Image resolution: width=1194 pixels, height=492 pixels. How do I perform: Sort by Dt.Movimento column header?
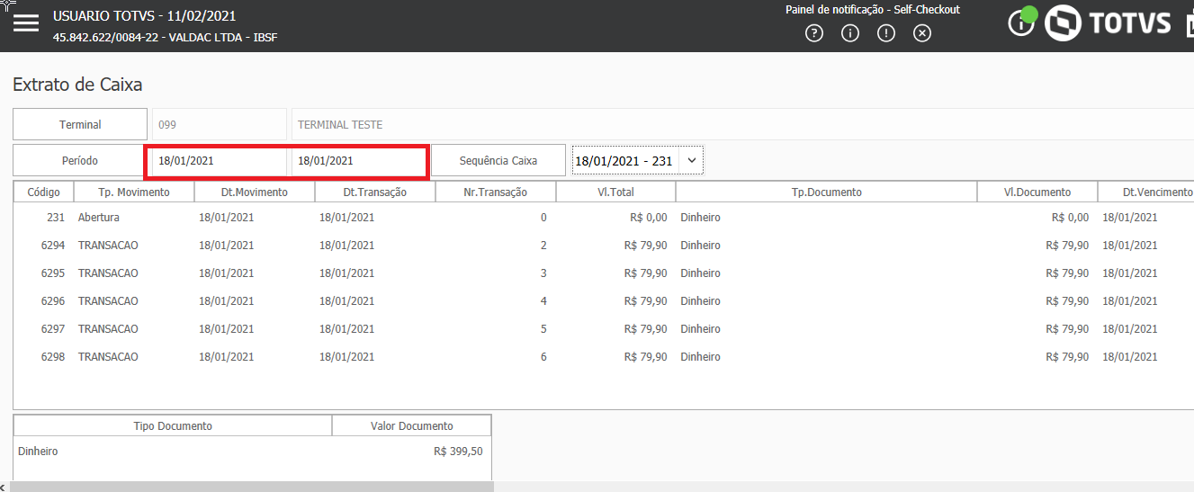(x=255, y=192)
